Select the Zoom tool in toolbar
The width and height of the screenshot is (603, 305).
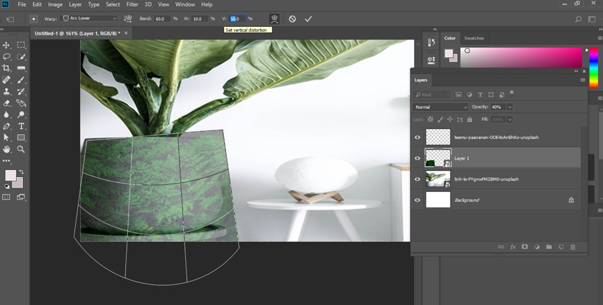21,149
